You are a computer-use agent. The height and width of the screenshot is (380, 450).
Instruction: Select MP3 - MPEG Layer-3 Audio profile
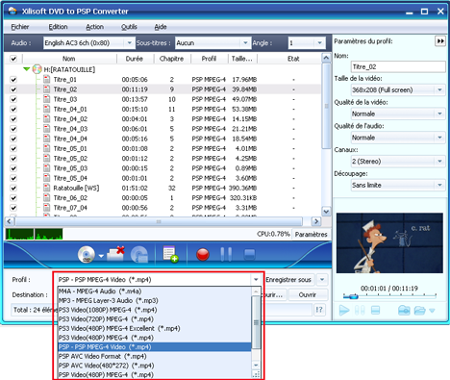[154, 300]
